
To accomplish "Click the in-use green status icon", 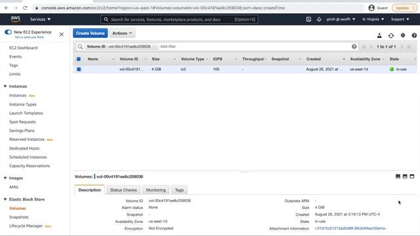I will pyautogui.click(x=392, y=69).
